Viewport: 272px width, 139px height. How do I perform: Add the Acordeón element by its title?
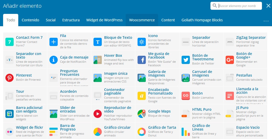(68, 91)
